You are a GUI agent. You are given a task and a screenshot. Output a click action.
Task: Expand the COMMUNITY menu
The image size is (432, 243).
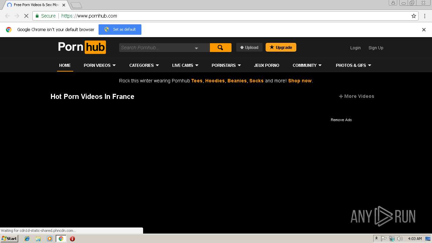[307, 65]
